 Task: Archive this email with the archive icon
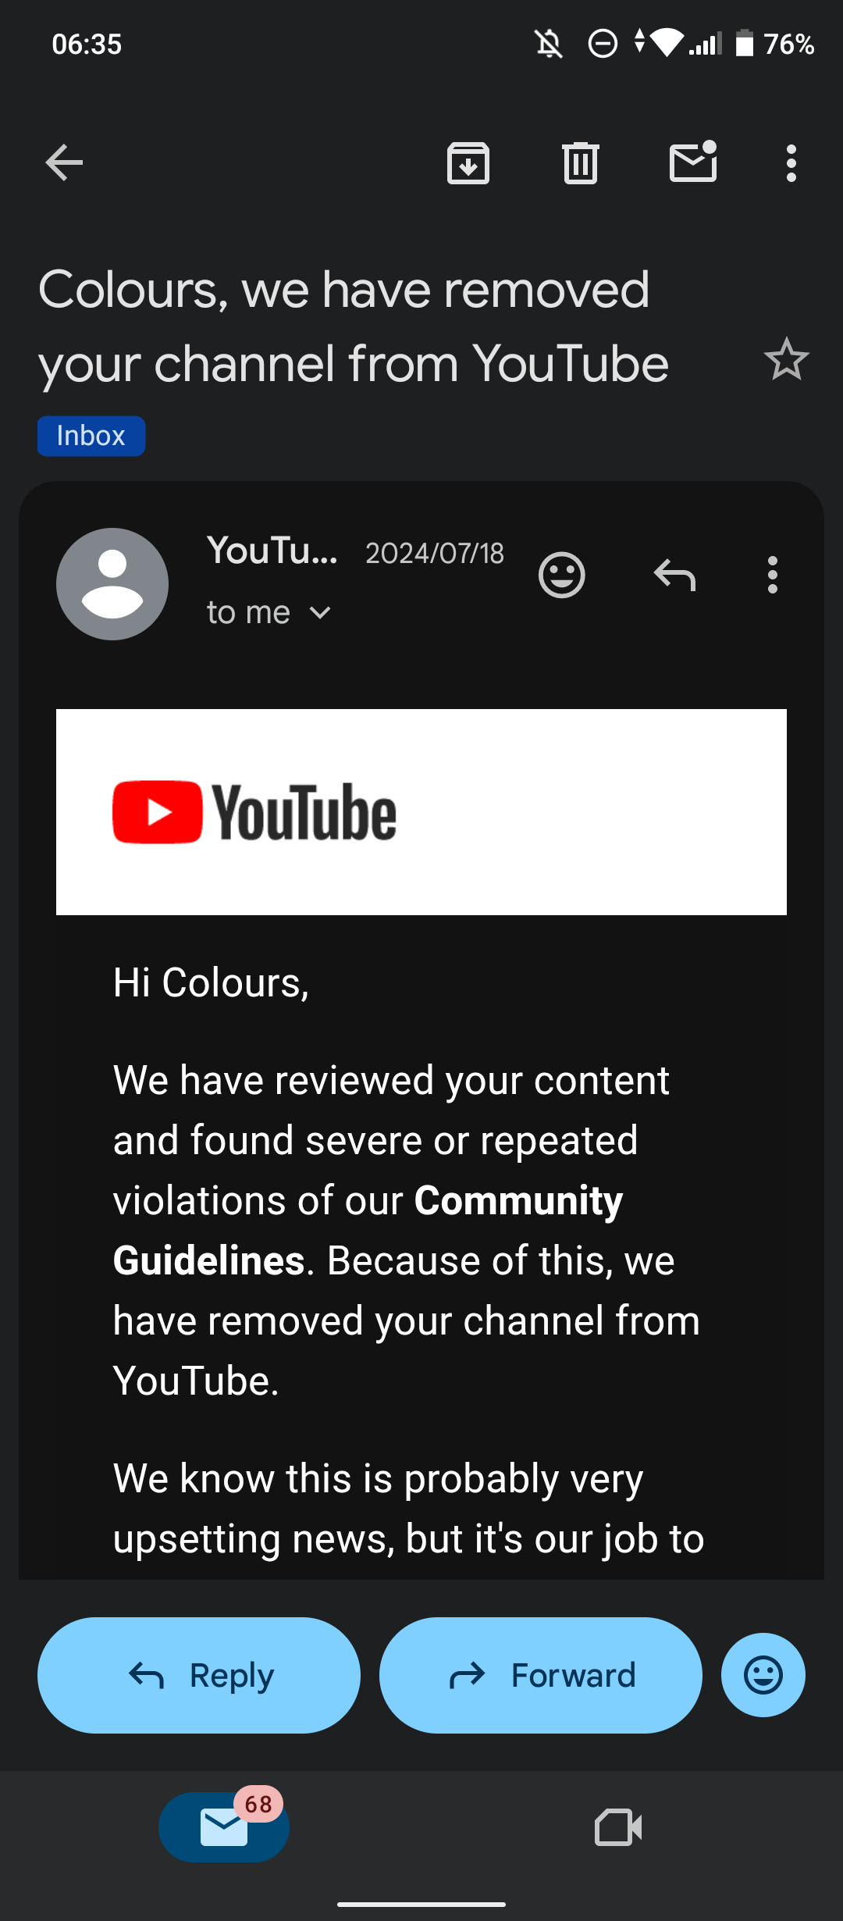(468, 162)
